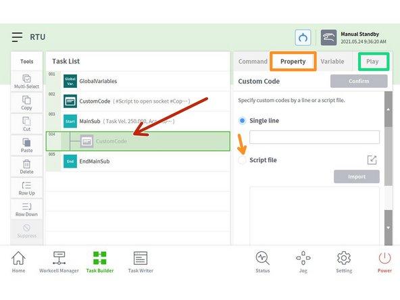Click the Suppress tool

pos(26,231)
